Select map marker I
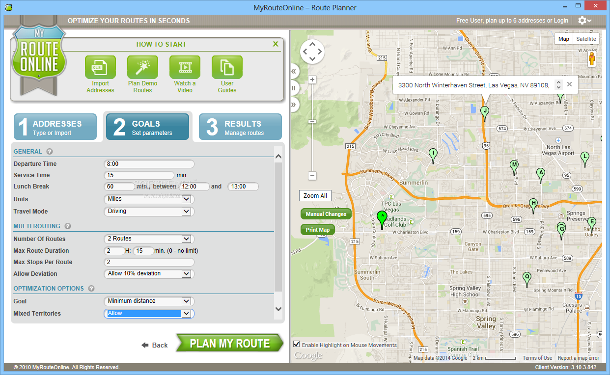The height and width of the screenshot is (375, 610). tap(433, 155)
